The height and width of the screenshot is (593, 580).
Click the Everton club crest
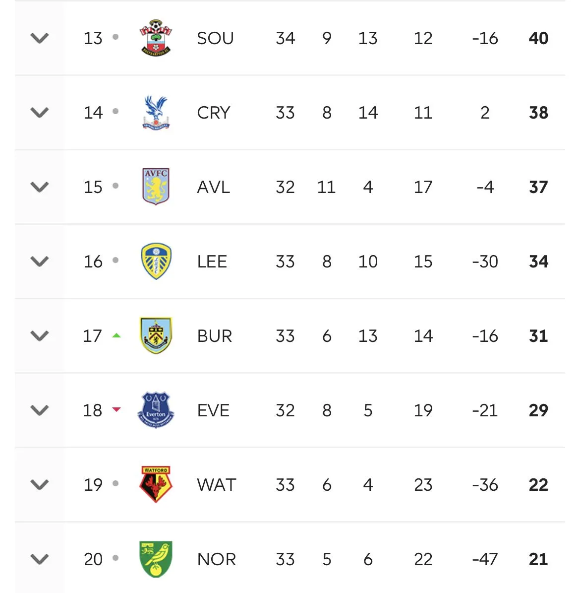[156, 410]
